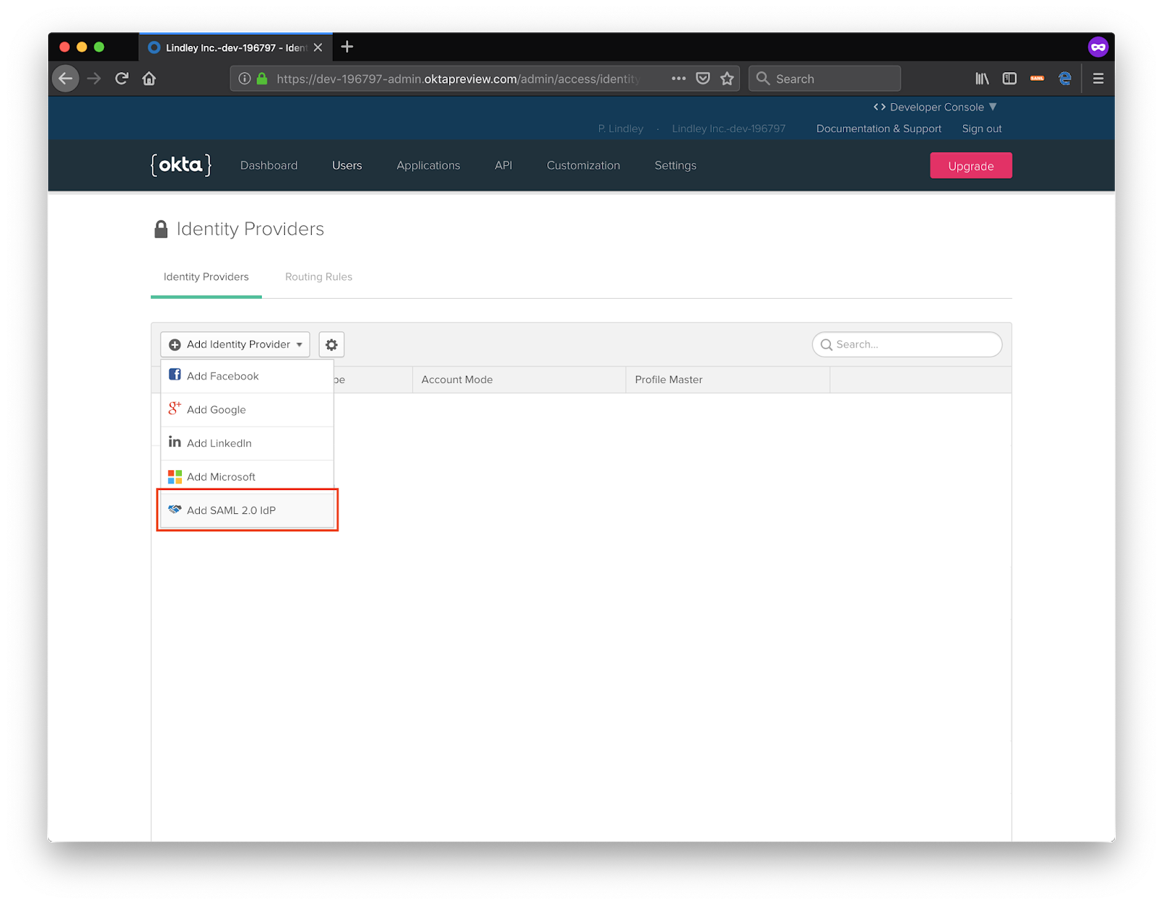The image size is (1163, 905).
Task: Open the private browsing mask icon
Action: tap(1098, 47)
